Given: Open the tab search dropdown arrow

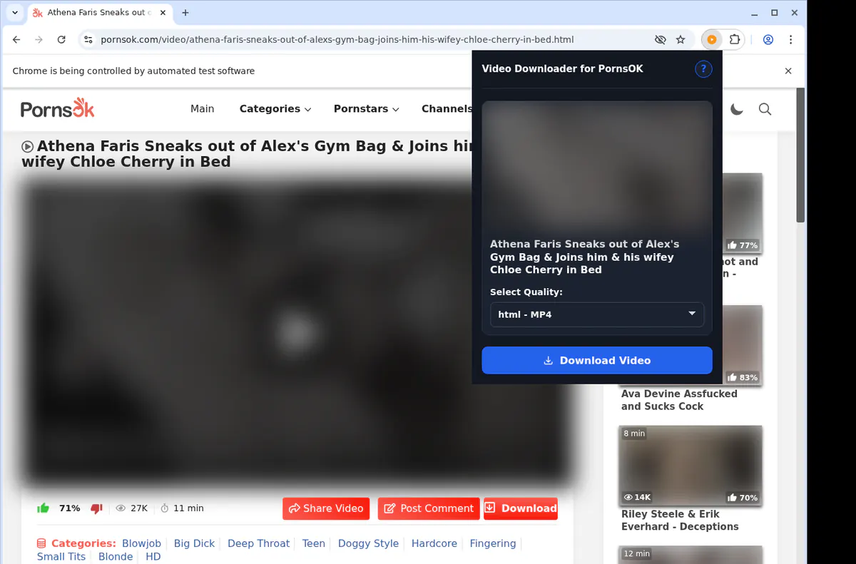Looking at the screenshot, I should [x=15, y=13].
